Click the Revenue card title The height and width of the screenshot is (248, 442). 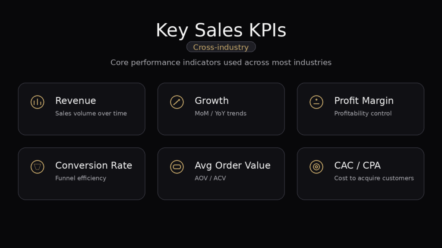(x=76, y=101)
